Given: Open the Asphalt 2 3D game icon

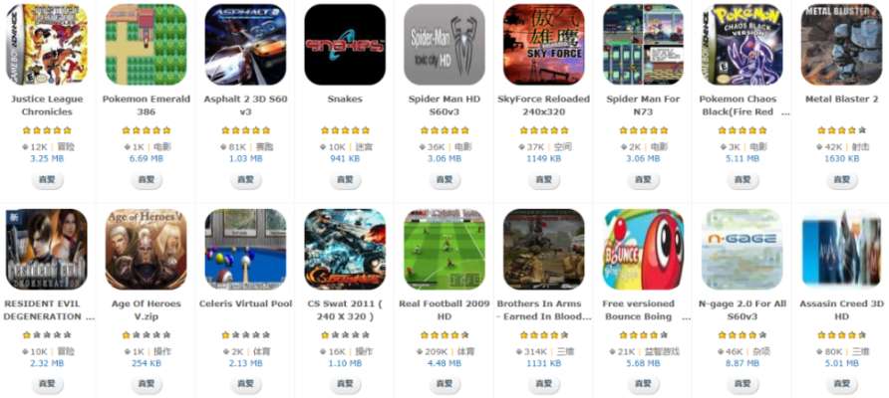Looking at the screenshot, I should pyautogui.click(x=245, y=45).
